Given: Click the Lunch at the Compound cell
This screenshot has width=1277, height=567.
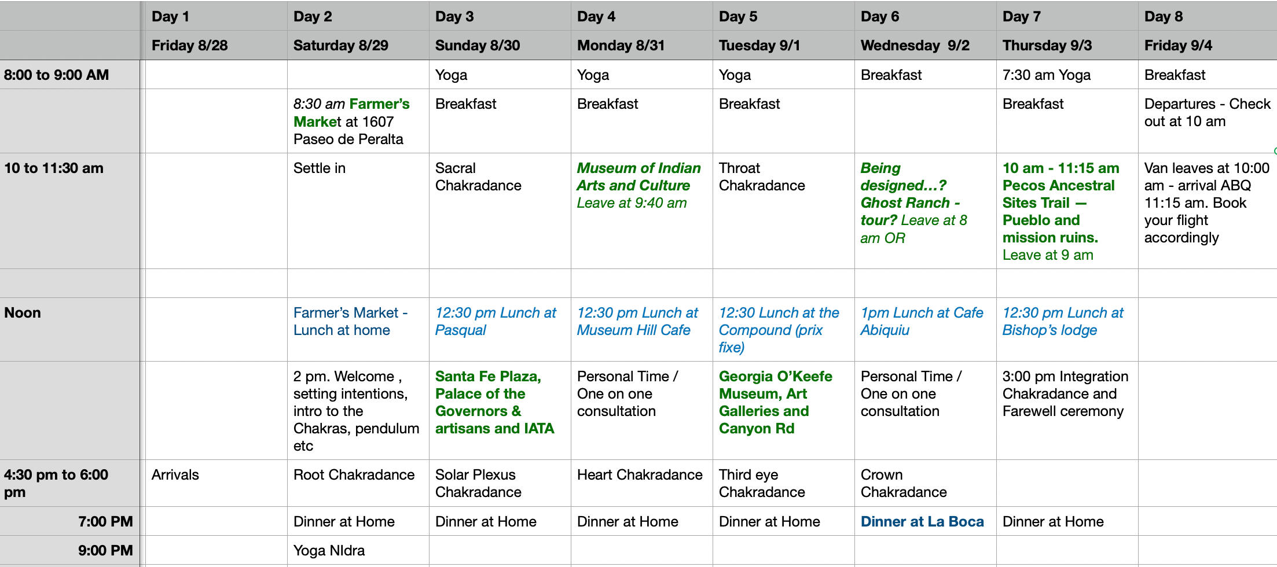Looking at the screenshot, I should 783,329.
